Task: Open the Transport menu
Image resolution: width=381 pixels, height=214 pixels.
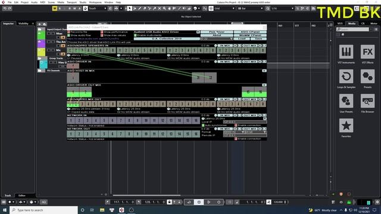Action: 71,2
